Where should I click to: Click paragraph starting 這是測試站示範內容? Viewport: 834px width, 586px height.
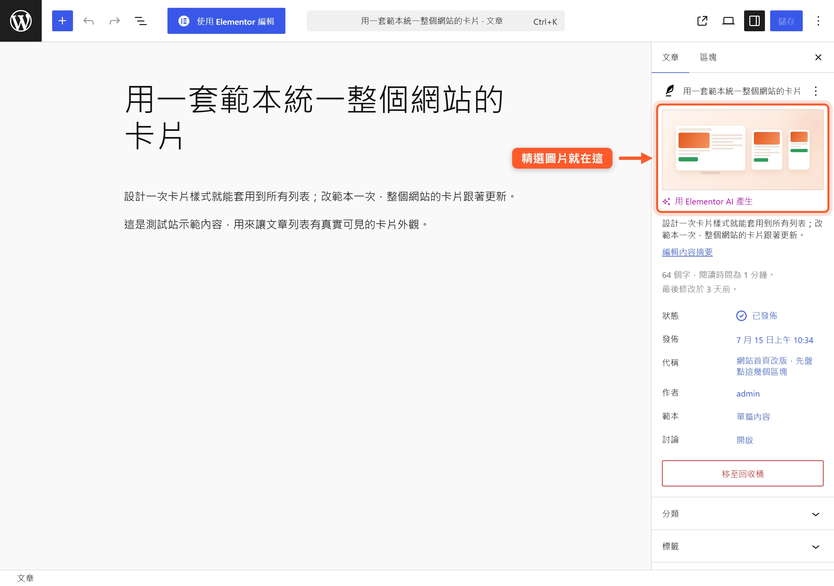(x=277, y=224)
